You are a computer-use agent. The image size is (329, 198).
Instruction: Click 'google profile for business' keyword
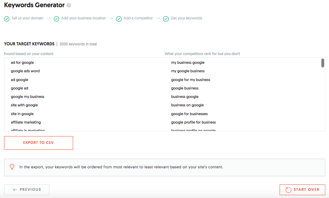[x=193, y=122]
